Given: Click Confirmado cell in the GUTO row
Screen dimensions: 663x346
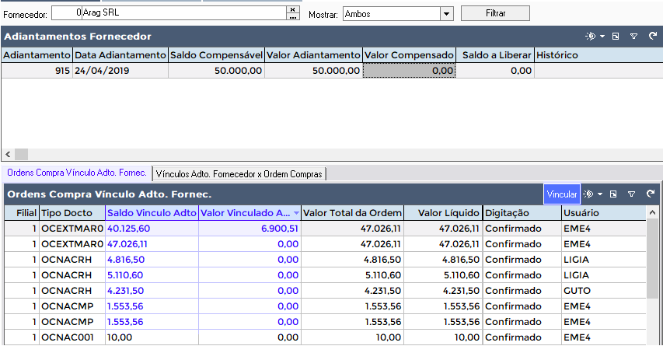Looking at the screenshot, I should click(522, 291).
